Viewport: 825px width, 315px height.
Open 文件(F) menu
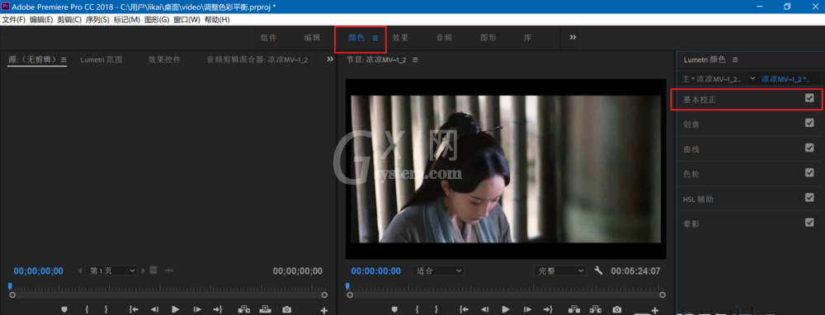(14, 20)
